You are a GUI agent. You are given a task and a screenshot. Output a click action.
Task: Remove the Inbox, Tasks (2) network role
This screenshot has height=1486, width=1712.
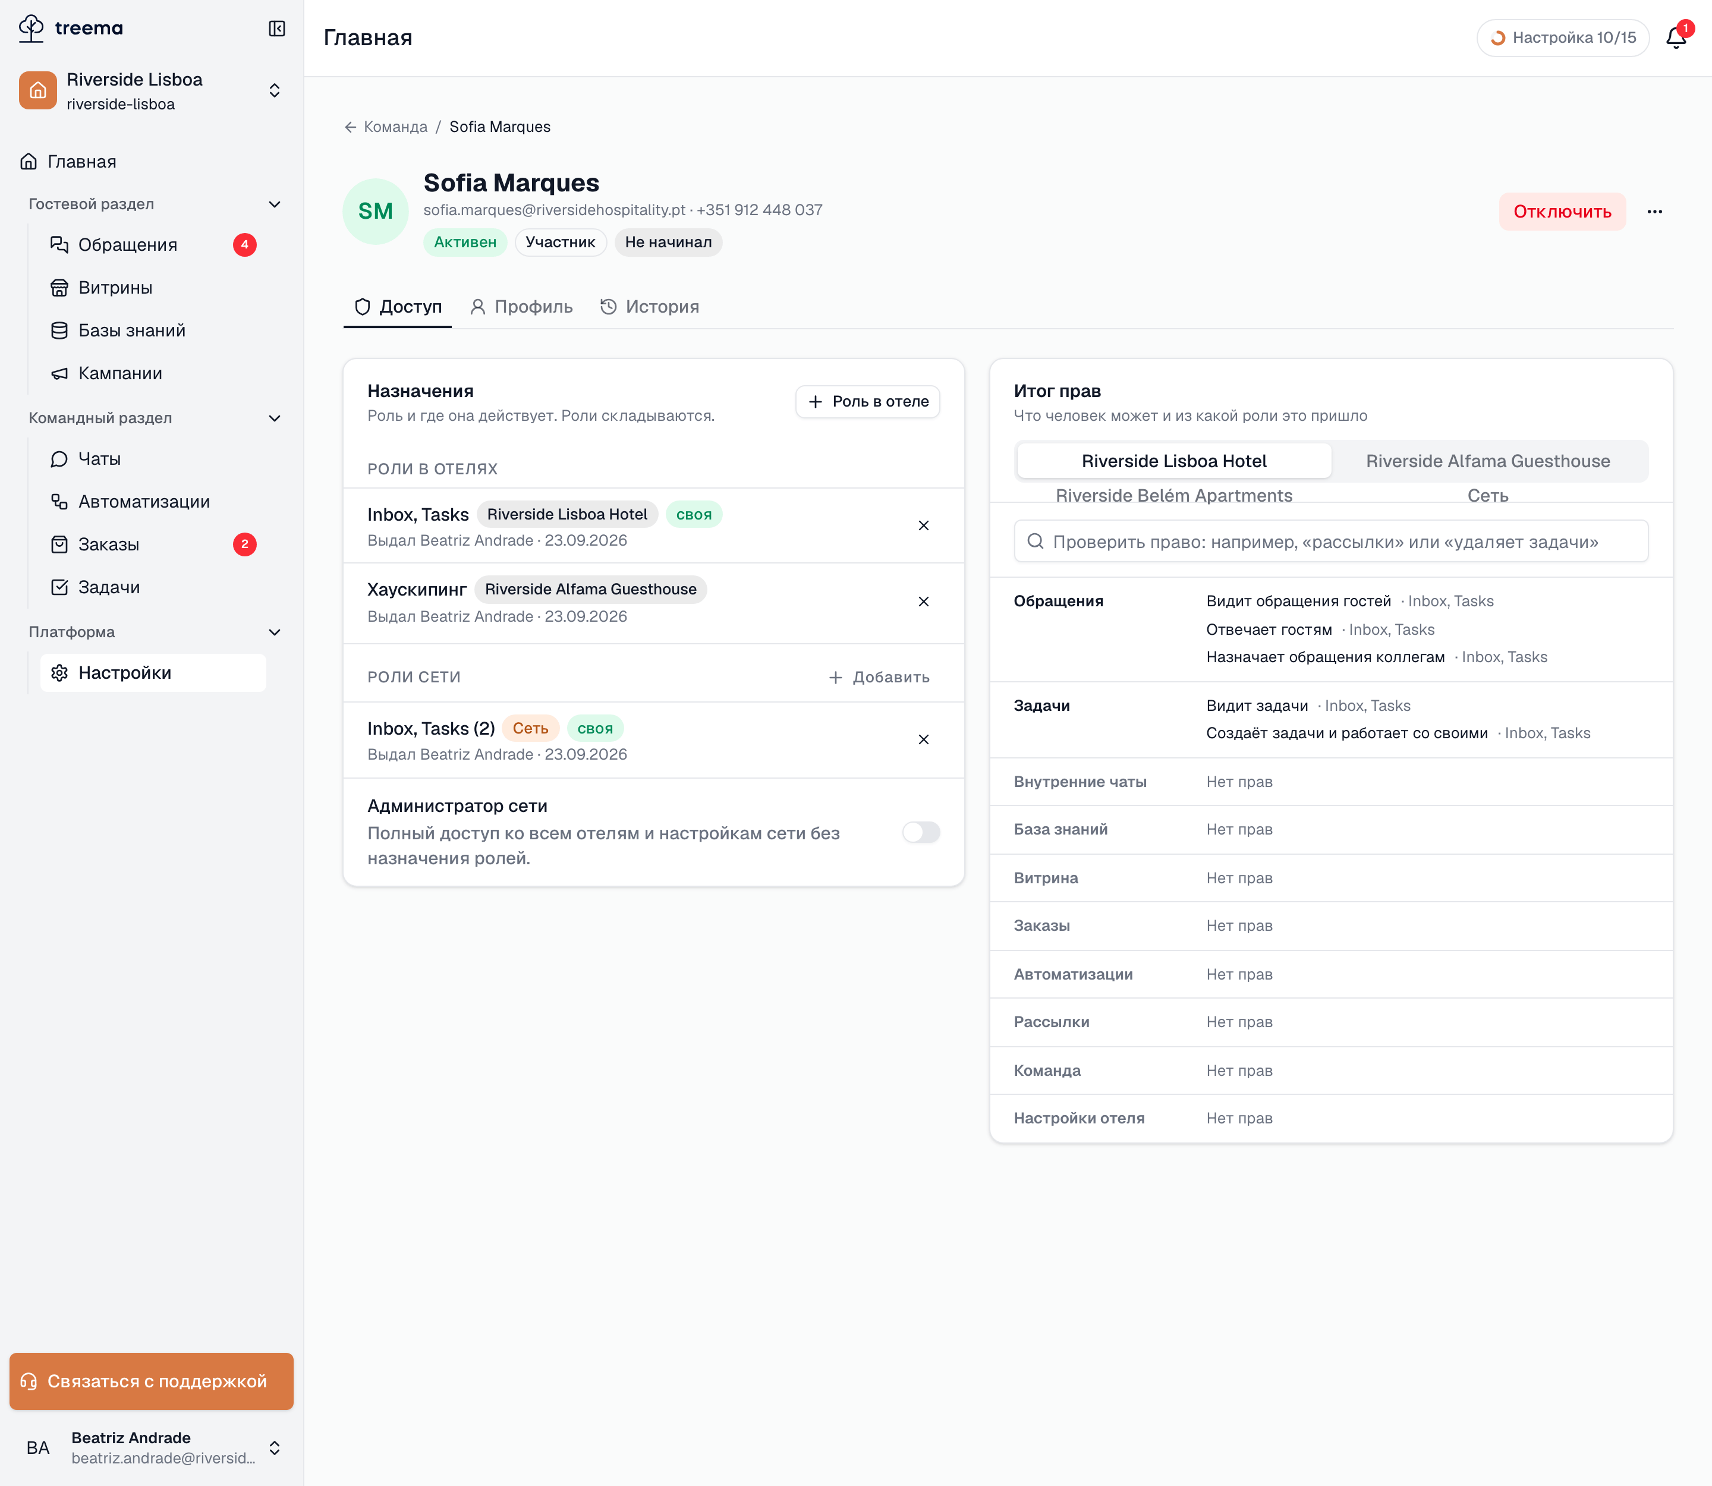pyautogui.click(x=923, y=739)
